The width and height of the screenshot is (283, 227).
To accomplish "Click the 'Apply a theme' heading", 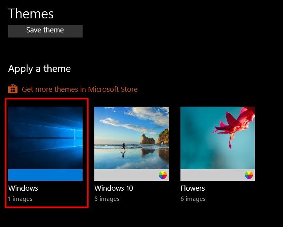I will (x=40, y=69).
